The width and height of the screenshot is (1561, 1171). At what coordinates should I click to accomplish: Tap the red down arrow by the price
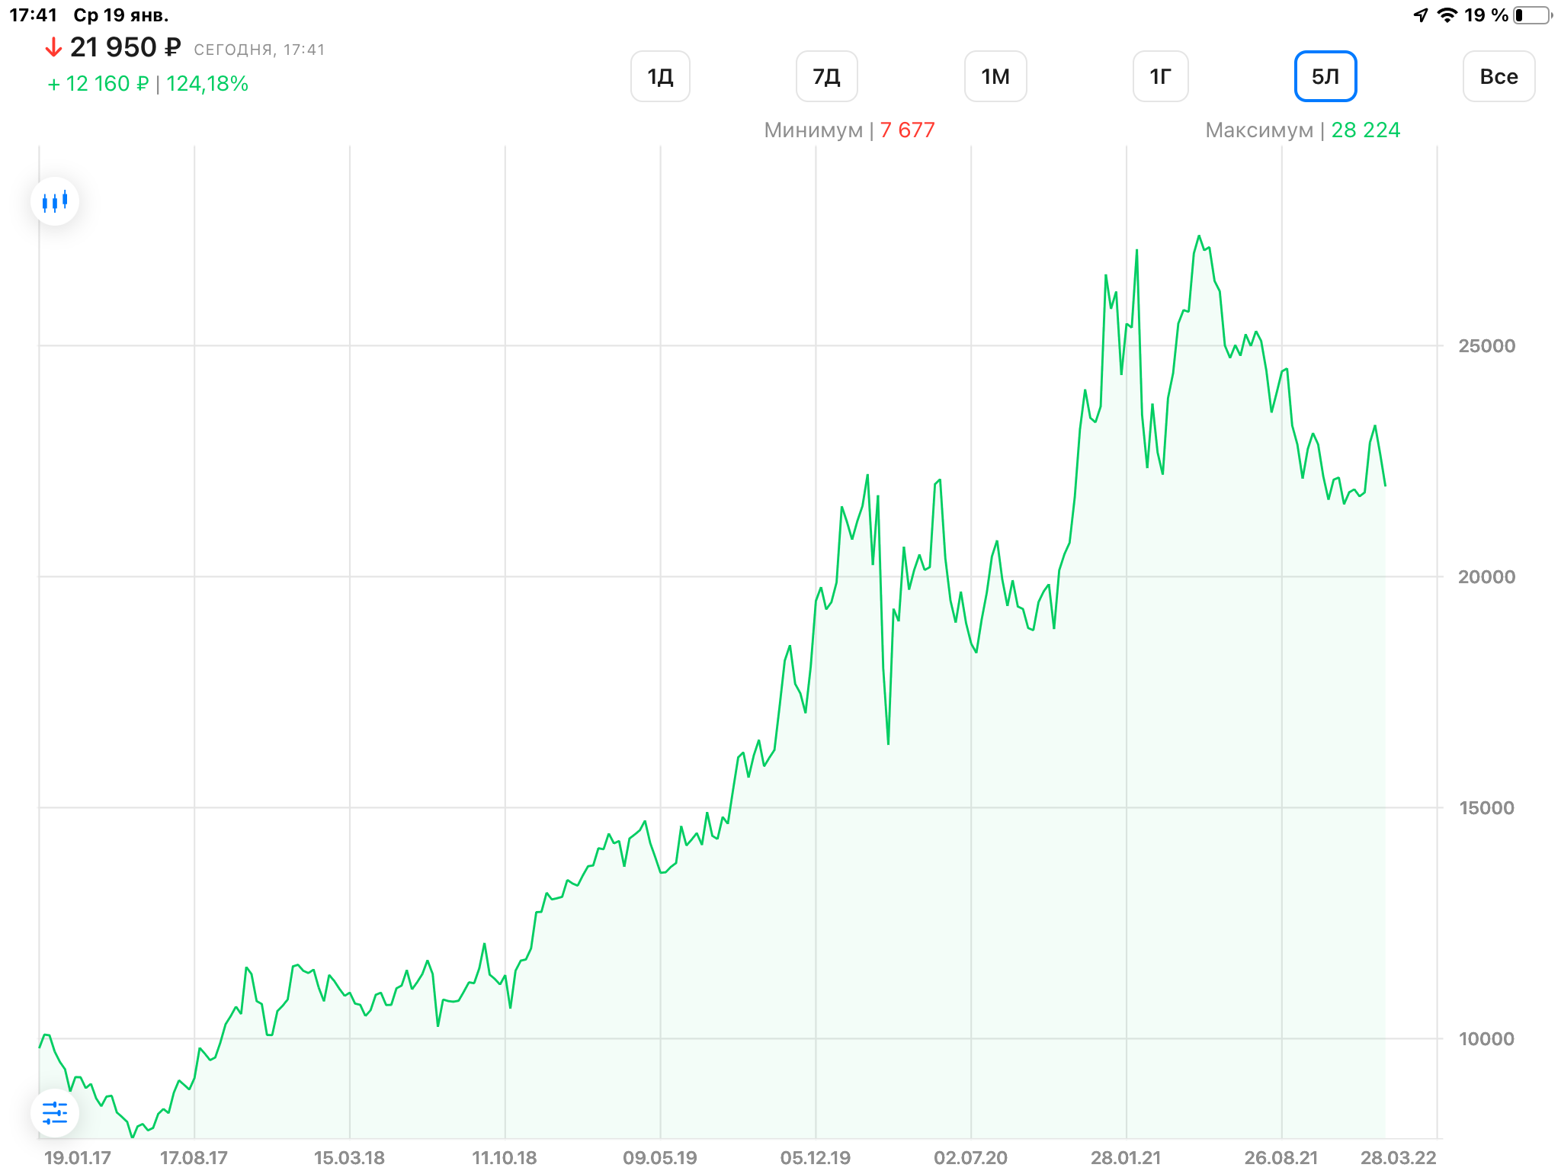tap(53, 48)
